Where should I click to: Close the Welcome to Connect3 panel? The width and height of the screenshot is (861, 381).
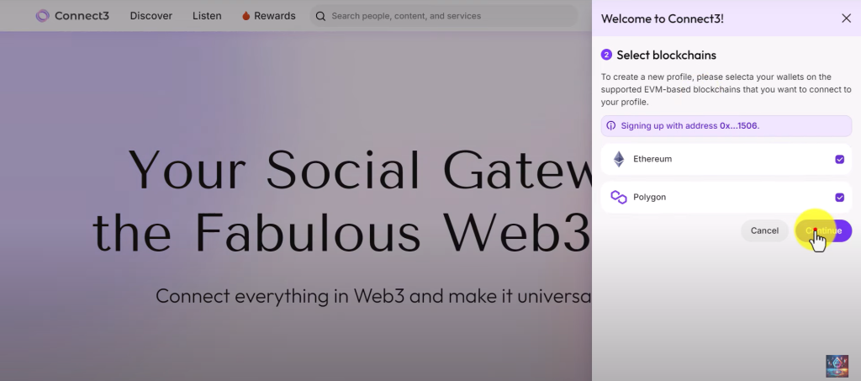pyautogui.click(x=846, y=19)
